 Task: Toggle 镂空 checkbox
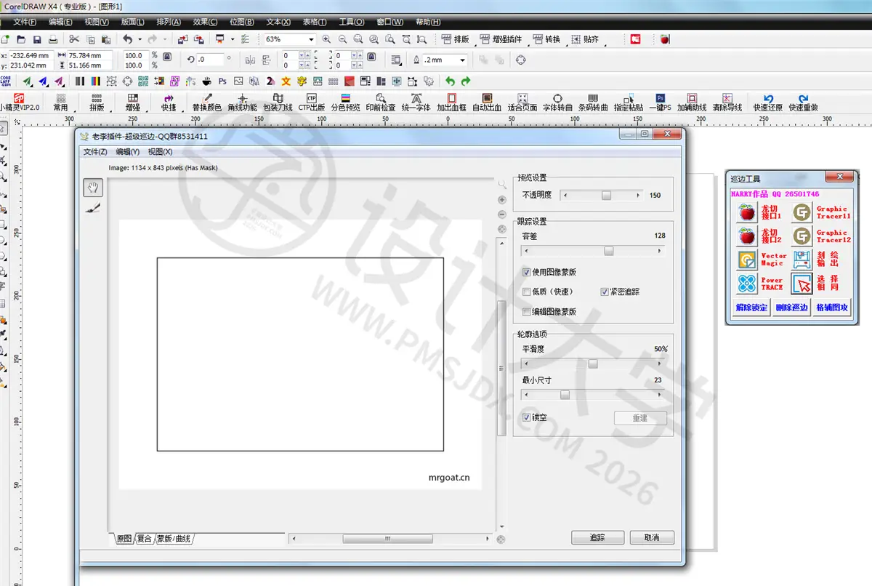click(526, 417)
